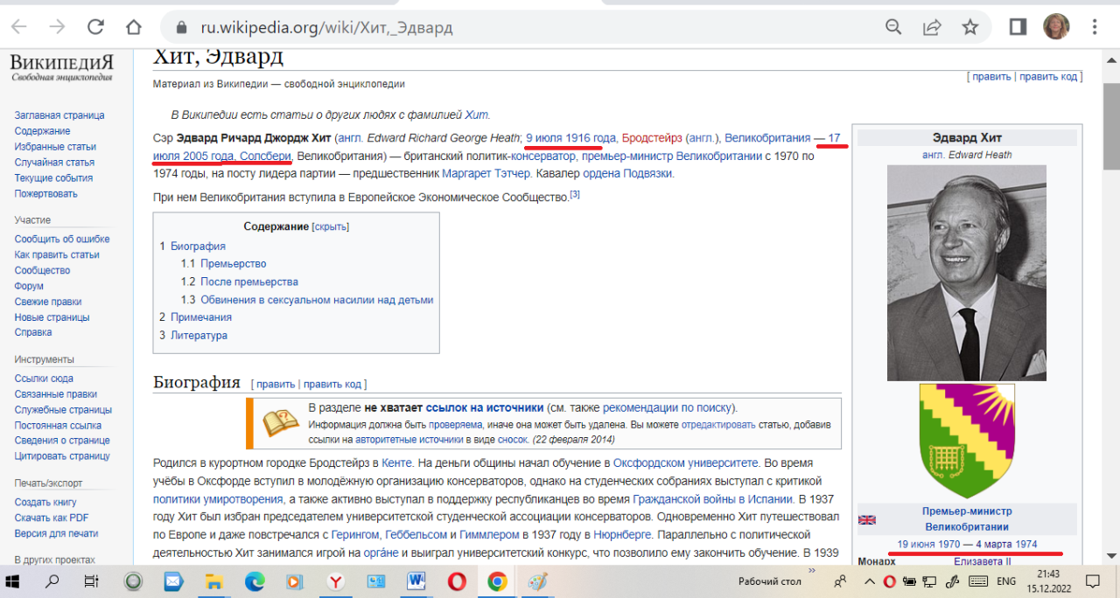This screenshot has height=598, width=1120.
Task: Click the 19 июня 1970 infobox link
Action: point(928,544)
